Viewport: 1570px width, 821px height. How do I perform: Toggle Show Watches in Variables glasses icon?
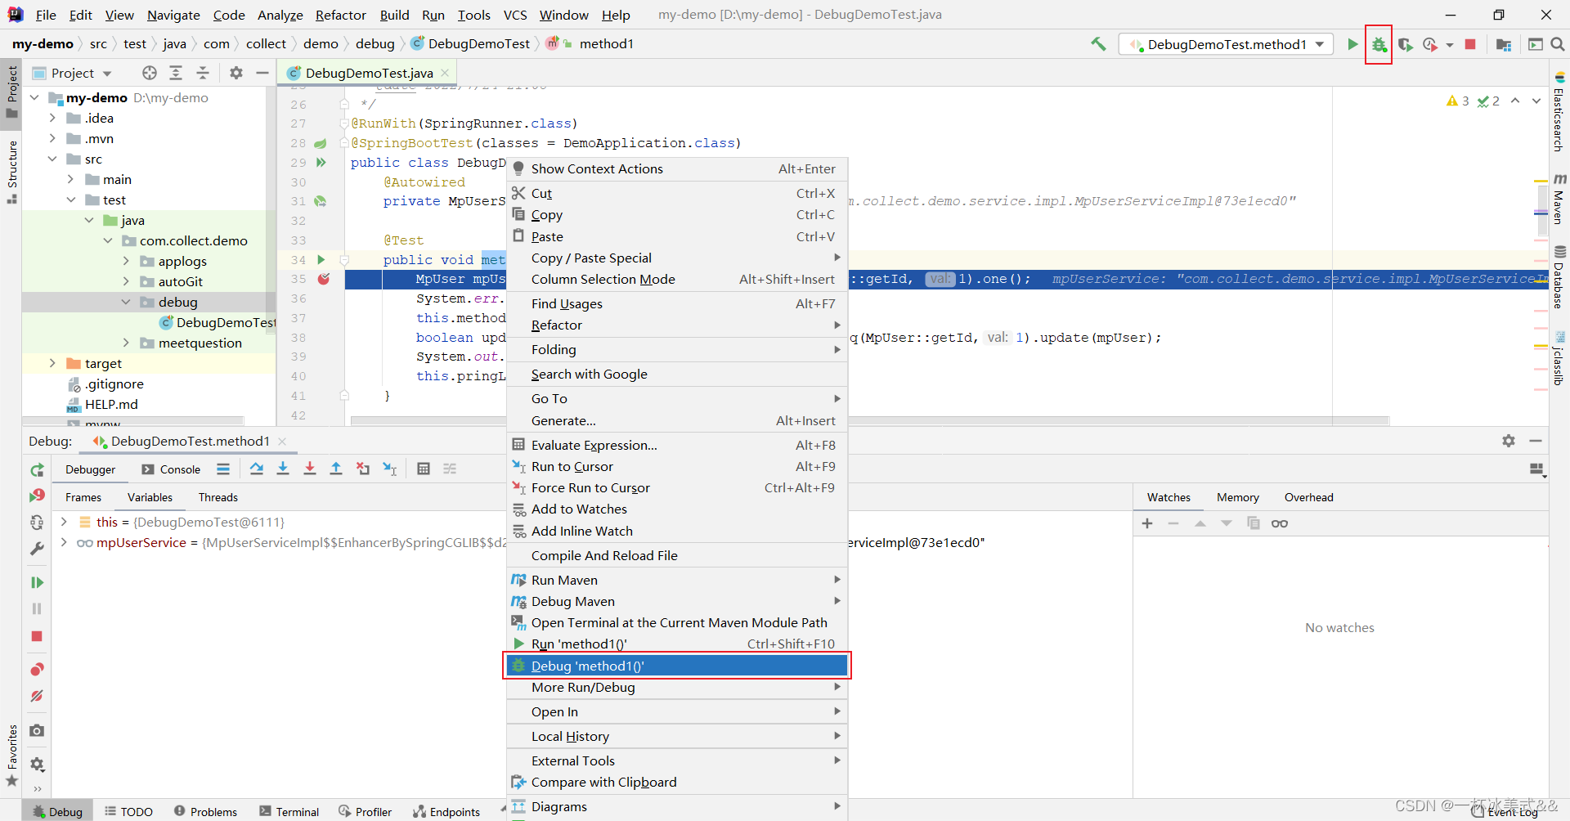tap(1280, 523)
